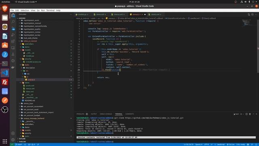Viewport: 259px width, 146px height.
Task: Change the UTF-8 encoding in status bar
Action: click(x=206, y=144)
